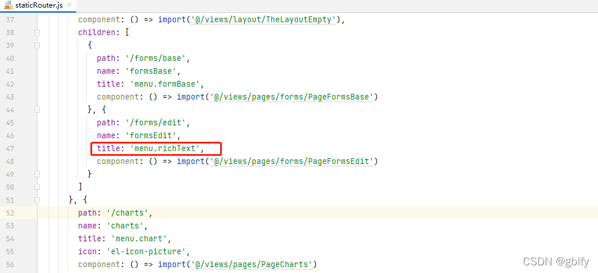Click line number 37 in the gutter
Screen dimensions: 598x273
pyautogui.click(x=10, y=20)
